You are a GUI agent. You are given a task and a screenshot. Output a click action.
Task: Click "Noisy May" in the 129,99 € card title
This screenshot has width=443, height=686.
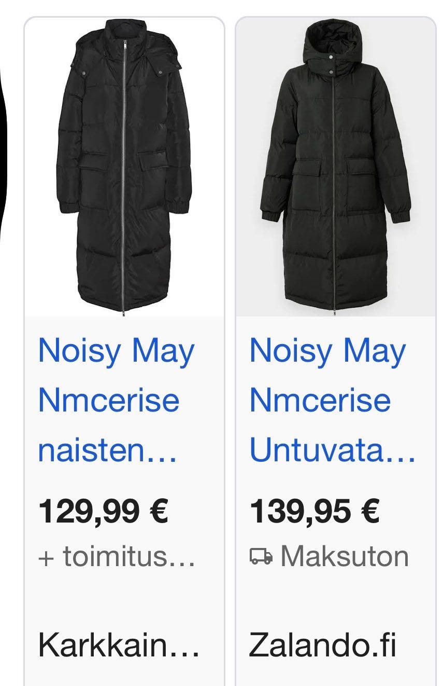pos(117,351)
